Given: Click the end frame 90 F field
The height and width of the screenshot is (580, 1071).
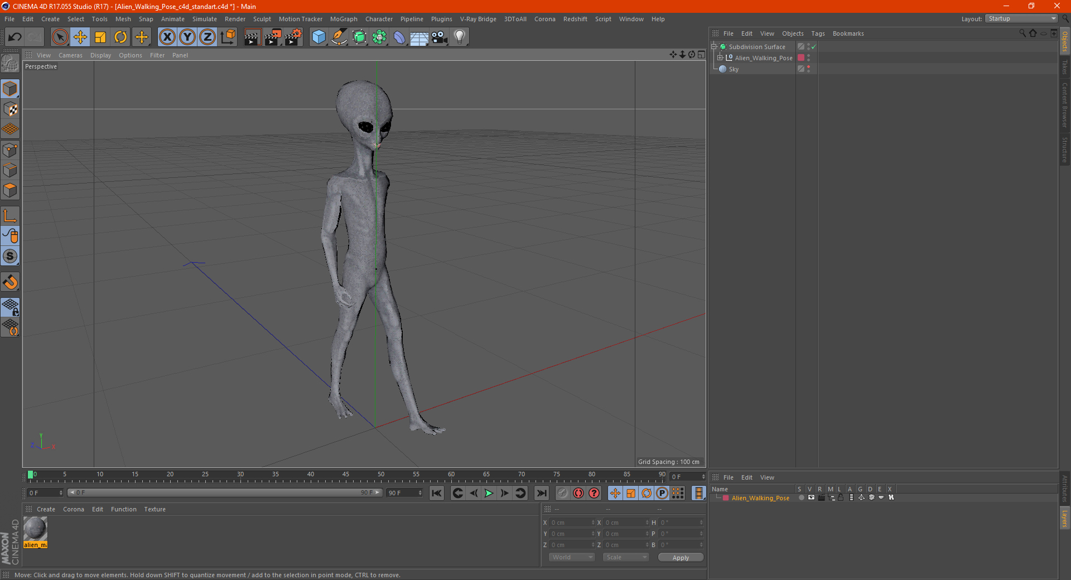Looking at the screenshot, I should click(404, 493).
